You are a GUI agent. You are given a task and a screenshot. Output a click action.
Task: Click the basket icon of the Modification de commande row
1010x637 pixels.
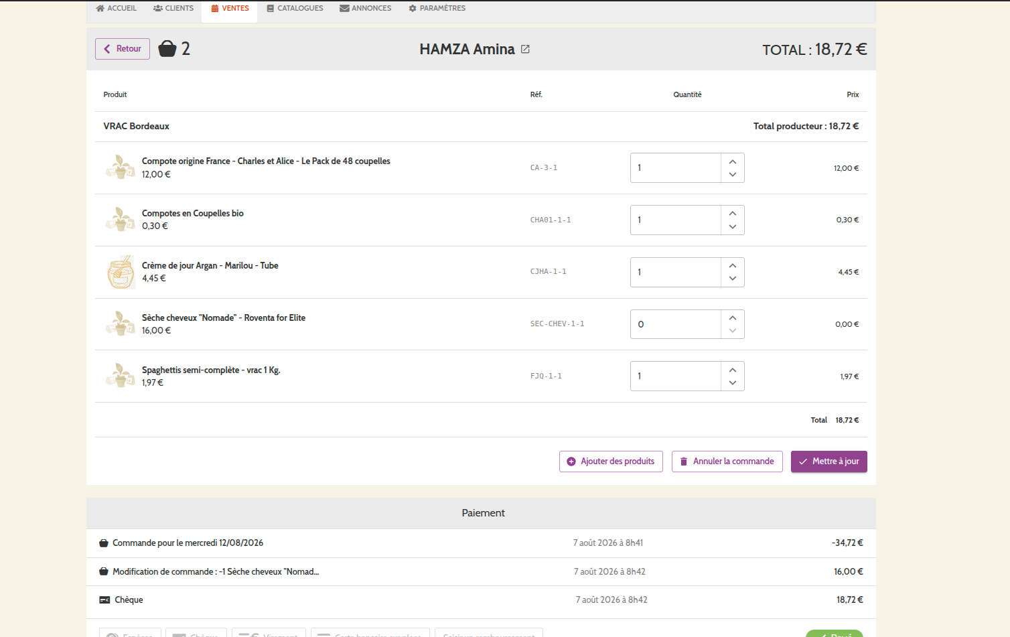click(104, 571)
